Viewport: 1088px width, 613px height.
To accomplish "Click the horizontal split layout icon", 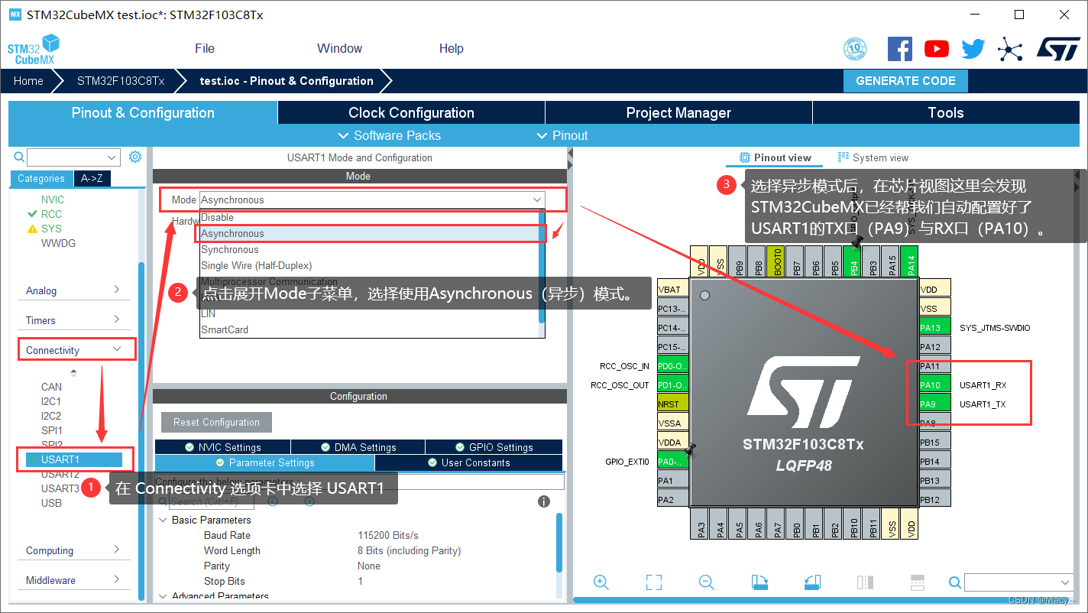I will click(x=918, y=582).
